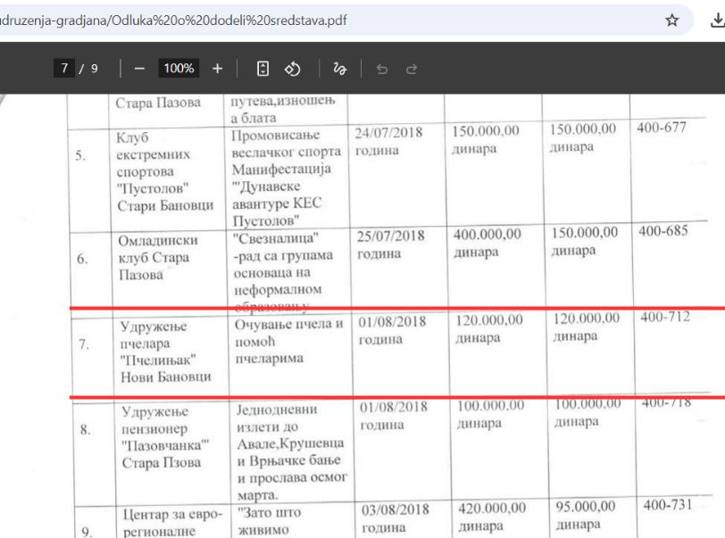The height and width of the screenshot is (538, 725).
Task: Activate the draw annotation tool
Action: point(339,69)
